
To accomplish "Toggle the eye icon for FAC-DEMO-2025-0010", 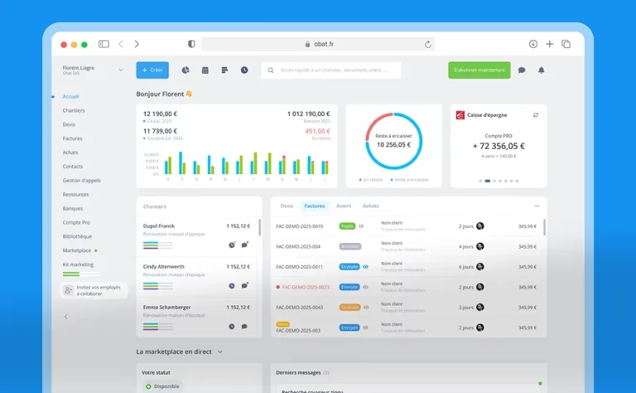I will (361, 226).
